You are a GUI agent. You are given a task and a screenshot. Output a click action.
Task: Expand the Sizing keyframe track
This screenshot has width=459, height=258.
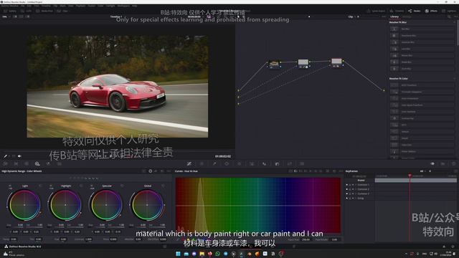(356, 198)
